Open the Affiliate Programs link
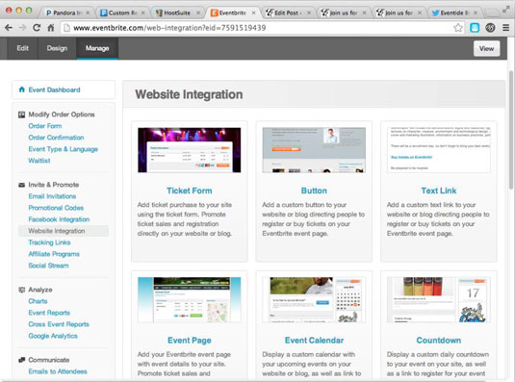The width and height of the screenshot is (515, 382). tap(54, 254)
